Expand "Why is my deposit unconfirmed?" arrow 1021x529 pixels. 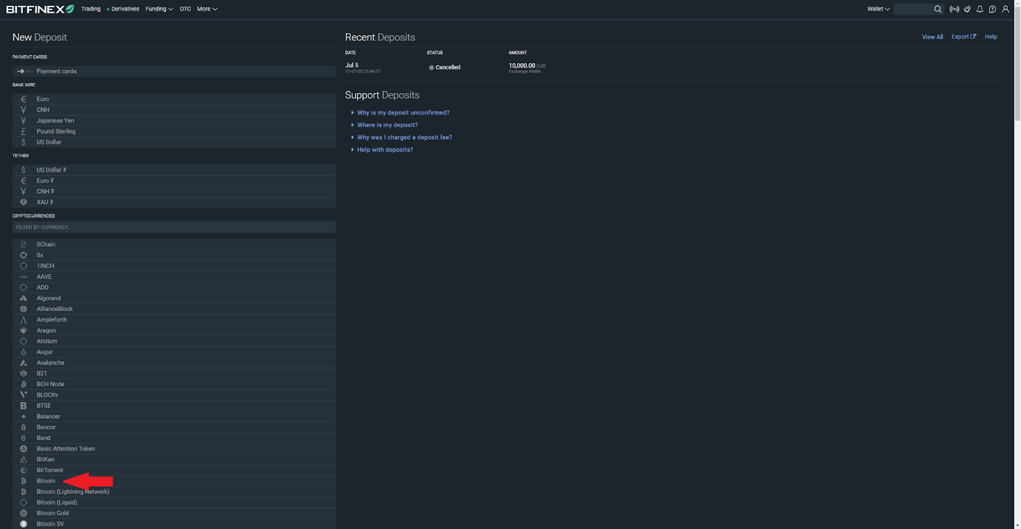(352, 113)
